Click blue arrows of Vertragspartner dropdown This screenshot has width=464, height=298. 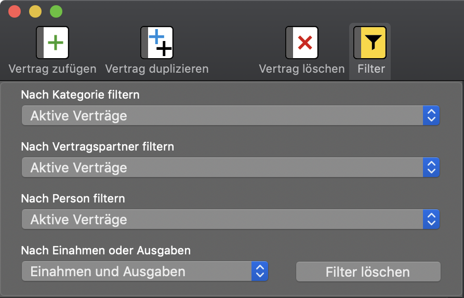[431, 167]
